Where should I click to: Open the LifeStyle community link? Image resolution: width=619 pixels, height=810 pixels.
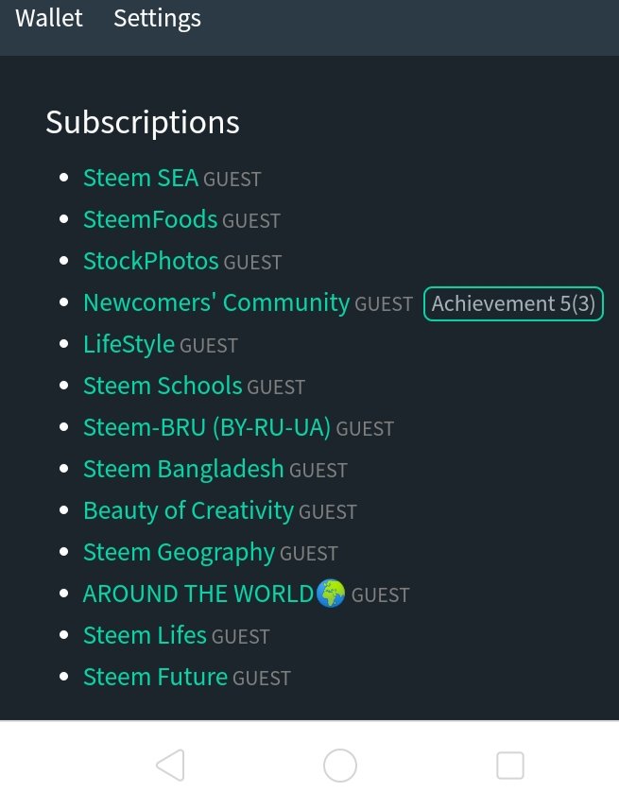tap(129, 345)
